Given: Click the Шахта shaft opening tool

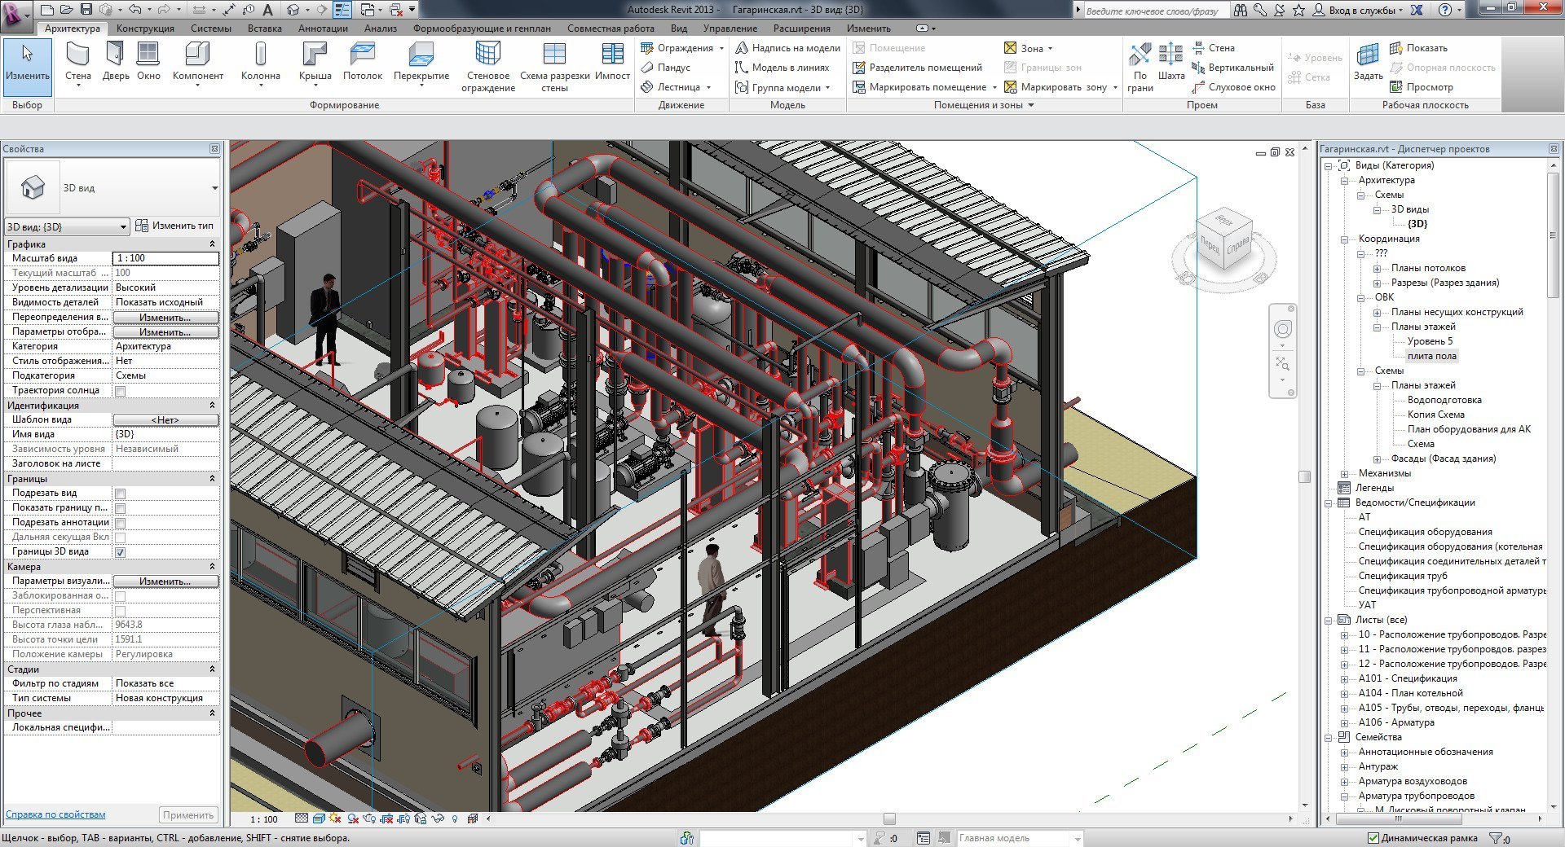Looking at the screenshot, I should 1170,62.
